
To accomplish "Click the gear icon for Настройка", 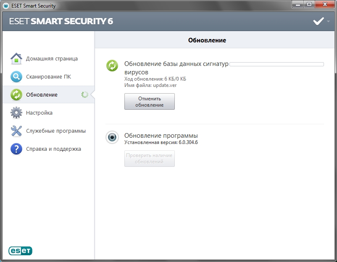I will 16,113.
